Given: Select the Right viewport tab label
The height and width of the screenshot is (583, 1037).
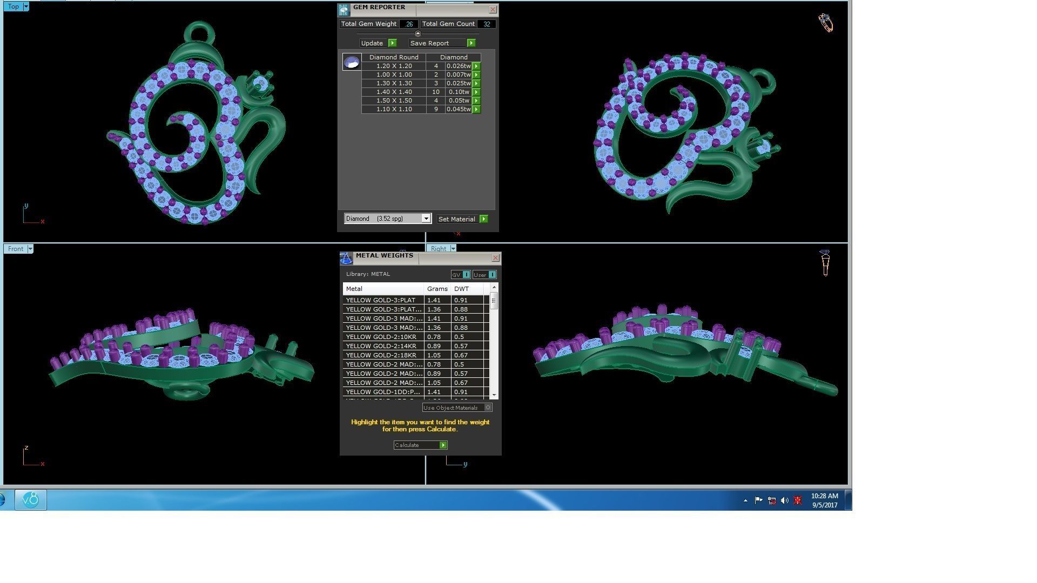Looking at the screenshot, I should click(438, 249).
